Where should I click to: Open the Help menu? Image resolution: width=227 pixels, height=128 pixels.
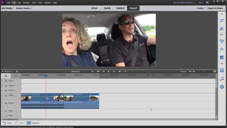tap(55, 2)
